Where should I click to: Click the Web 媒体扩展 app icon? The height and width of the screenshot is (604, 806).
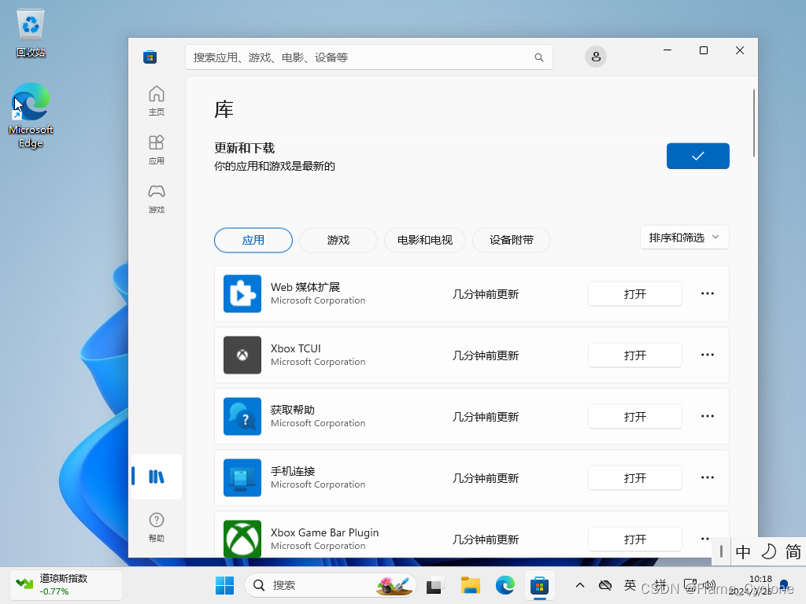242,294
